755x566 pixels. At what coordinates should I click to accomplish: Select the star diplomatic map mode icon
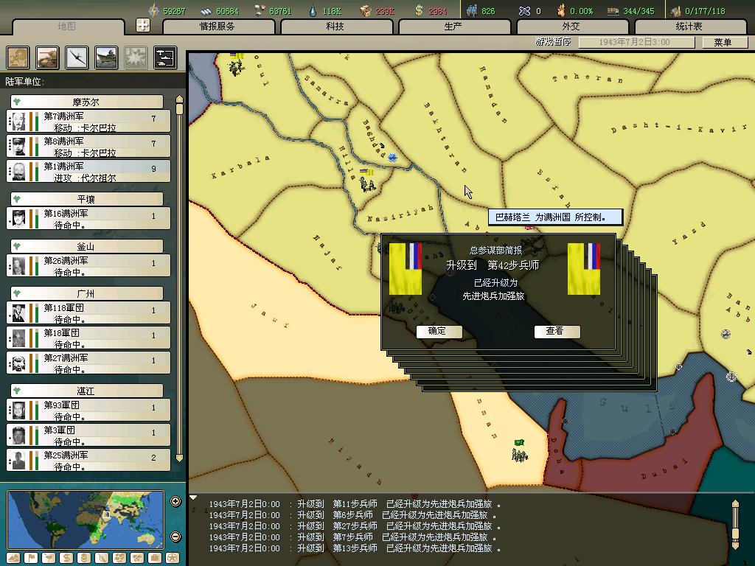[x=173, y=558]
